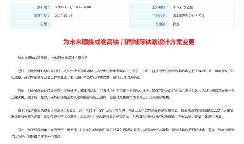Image resolution: width=244 pixels, height=144 pixels.
Task: Click text 形成成渝之间第二条高铁通道
Action: point(200,117)
